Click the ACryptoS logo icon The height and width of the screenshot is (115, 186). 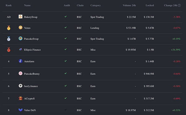point(20,98)
